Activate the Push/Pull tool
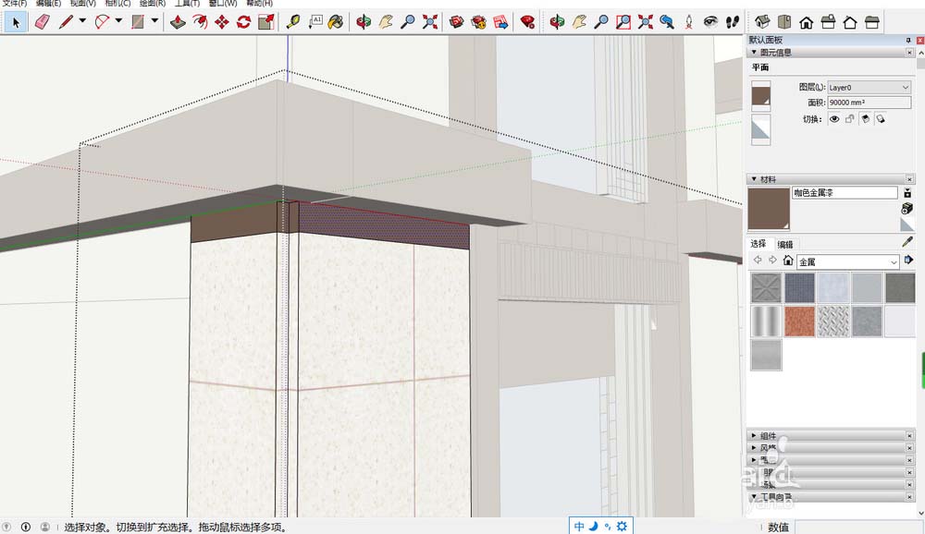Screen dimensions: 925x534 pyautogui.click(x=178, y=22)
